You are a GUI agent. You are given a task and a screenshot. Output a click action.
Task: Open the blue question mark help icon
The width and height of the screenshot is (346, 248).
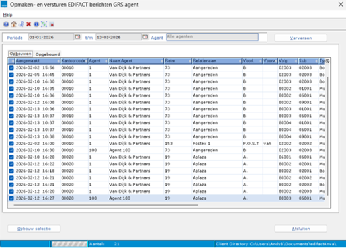[6, 24]
